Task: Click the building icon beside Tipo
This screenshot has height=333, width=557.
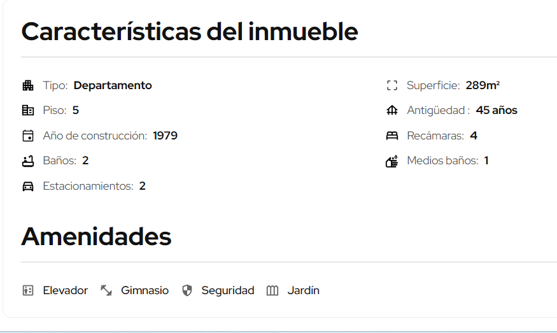Action: click(x=28, y=85)
